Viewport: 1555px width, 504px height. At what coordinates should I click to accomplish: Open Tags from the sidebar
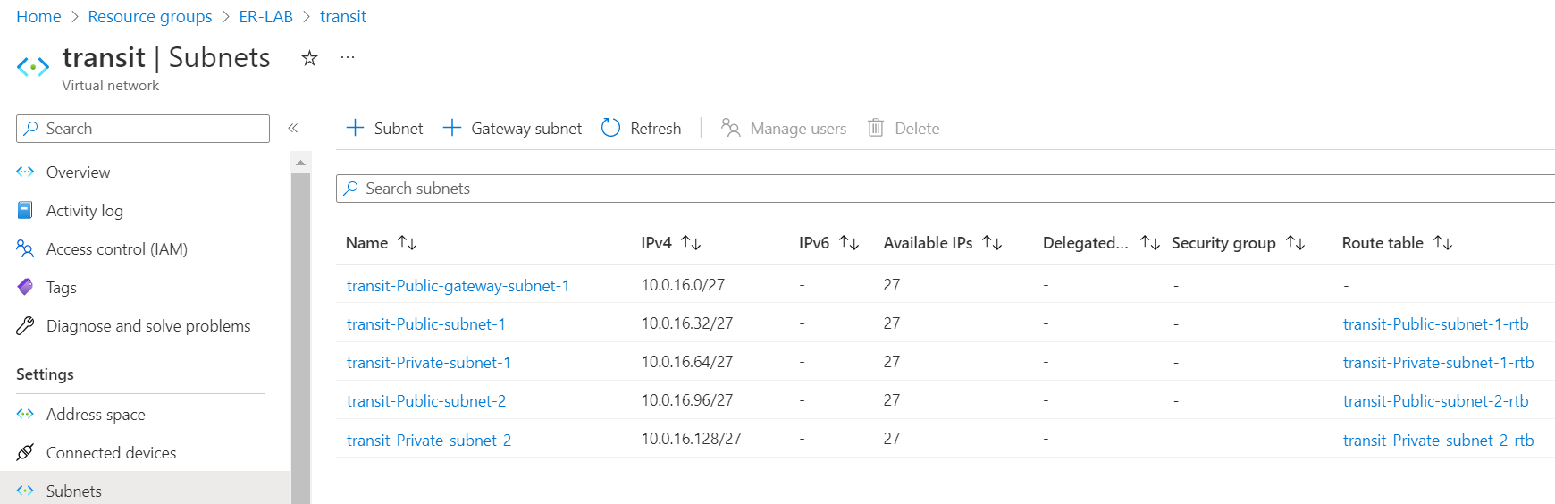point(61,288)
